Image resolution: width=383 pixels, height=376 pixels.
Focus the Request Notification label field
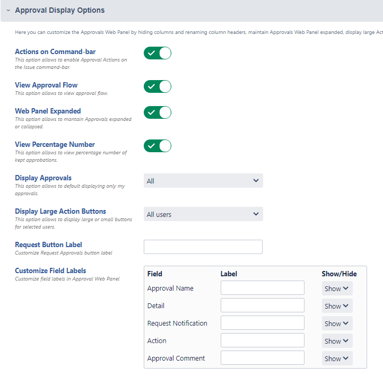(x=263, y=323)
